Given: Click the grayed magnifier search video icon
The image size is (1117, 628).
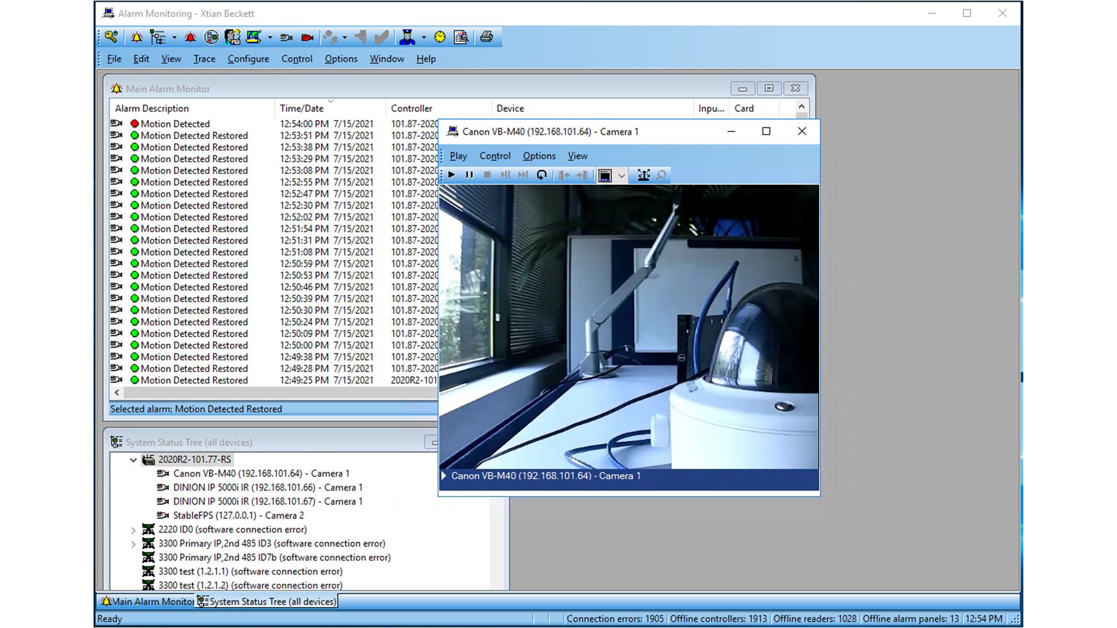Looking at the screenshot, I should pos(661,175).
